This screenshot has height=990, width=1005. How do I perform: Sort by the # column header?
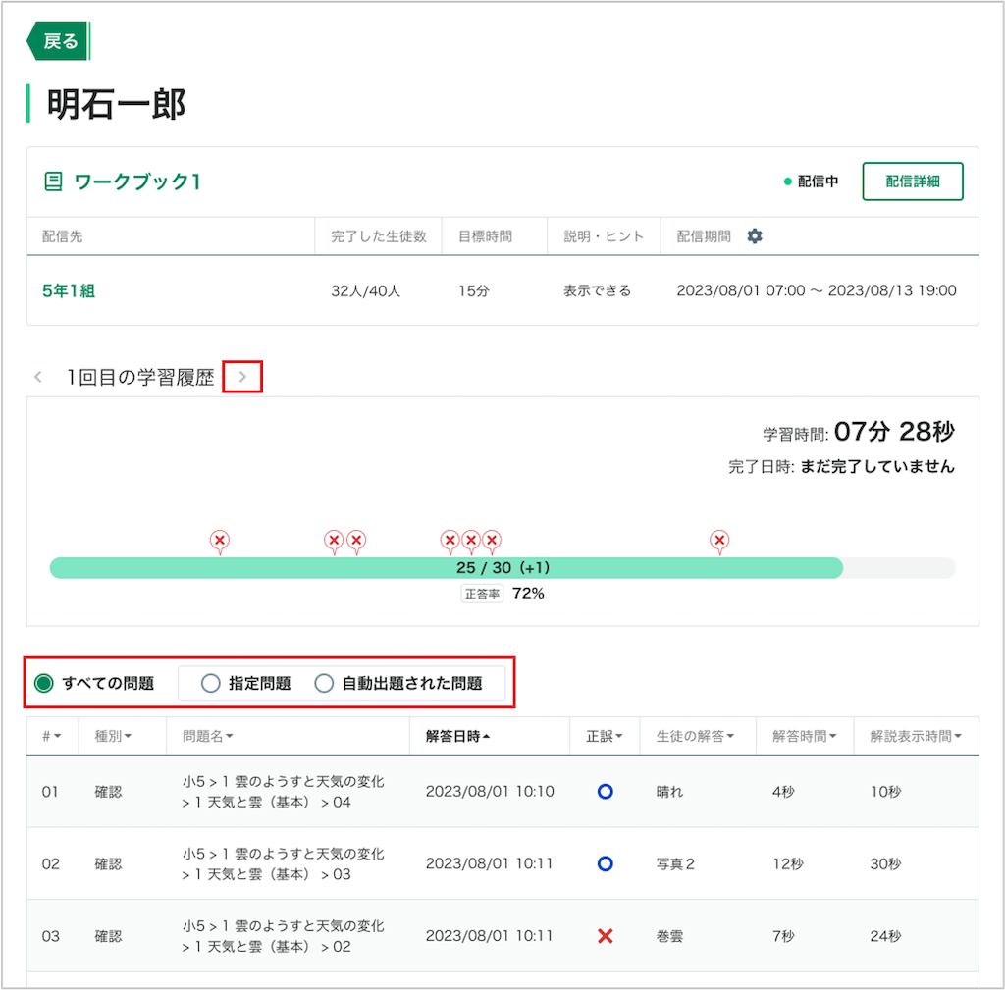52,736
